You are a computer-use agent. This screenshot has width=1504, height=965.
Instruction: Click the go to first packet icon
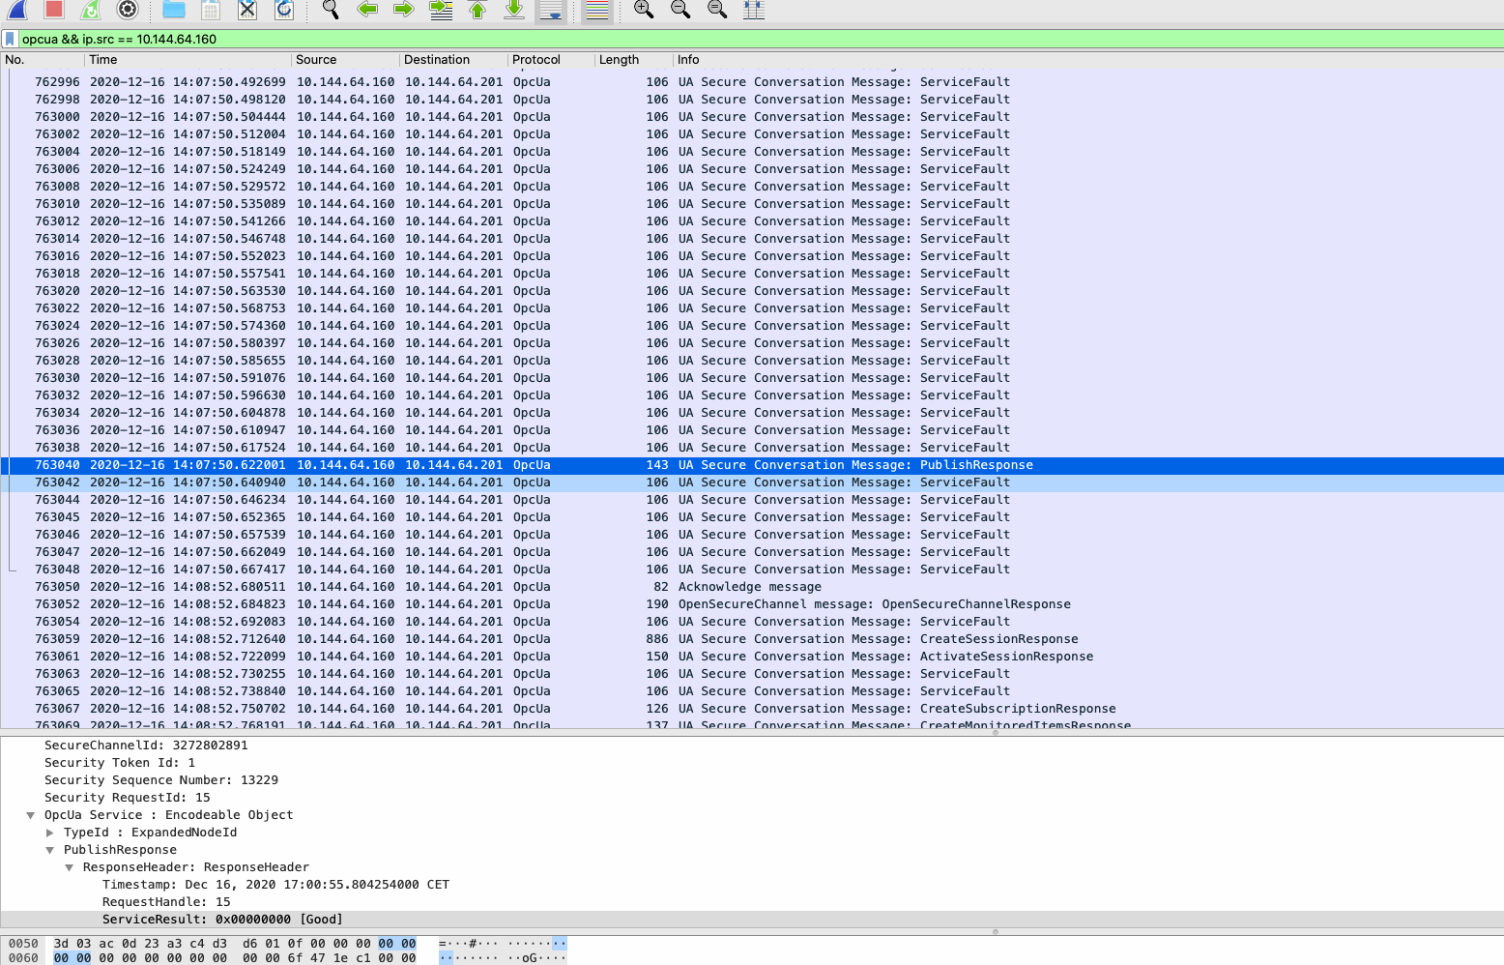(476, 11)
